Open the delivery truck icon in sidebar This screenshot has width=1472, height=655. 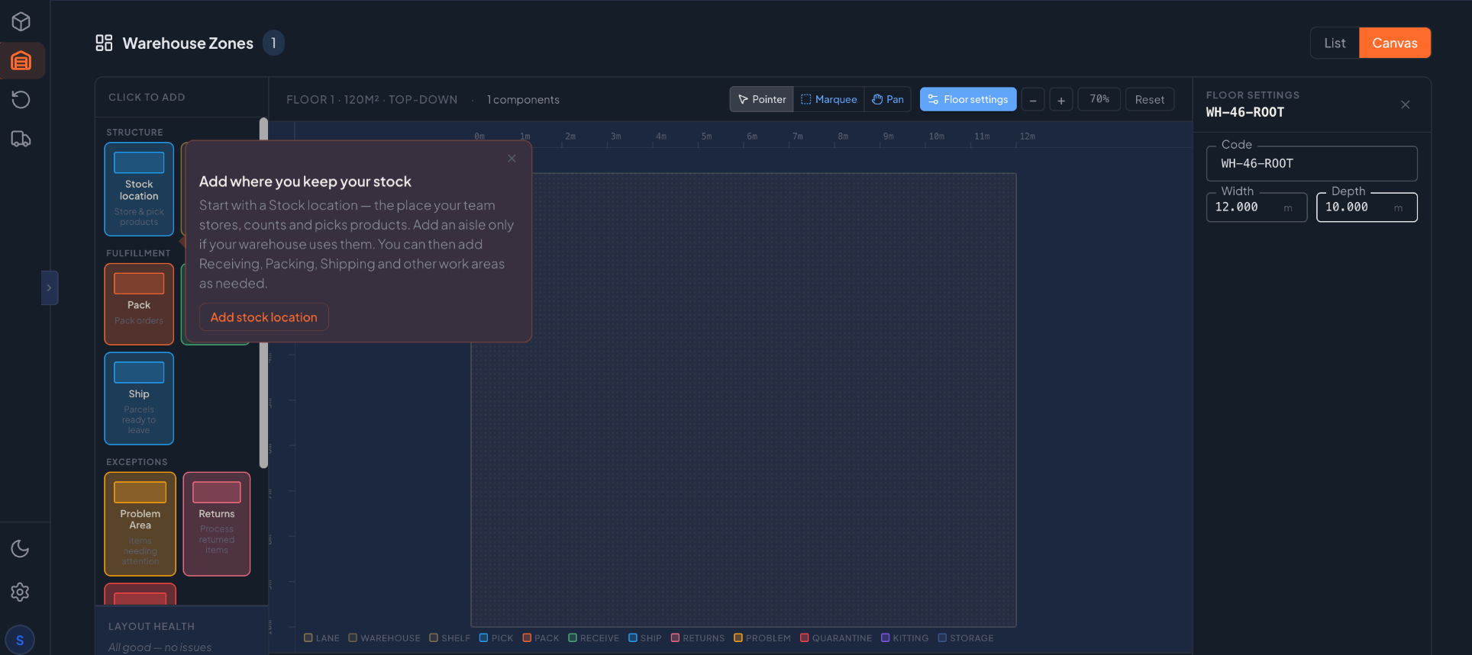(x=21, y=139)
